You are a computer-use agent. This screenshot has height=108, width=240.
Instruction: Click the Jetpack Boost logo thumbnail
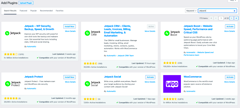click(172, 33)
